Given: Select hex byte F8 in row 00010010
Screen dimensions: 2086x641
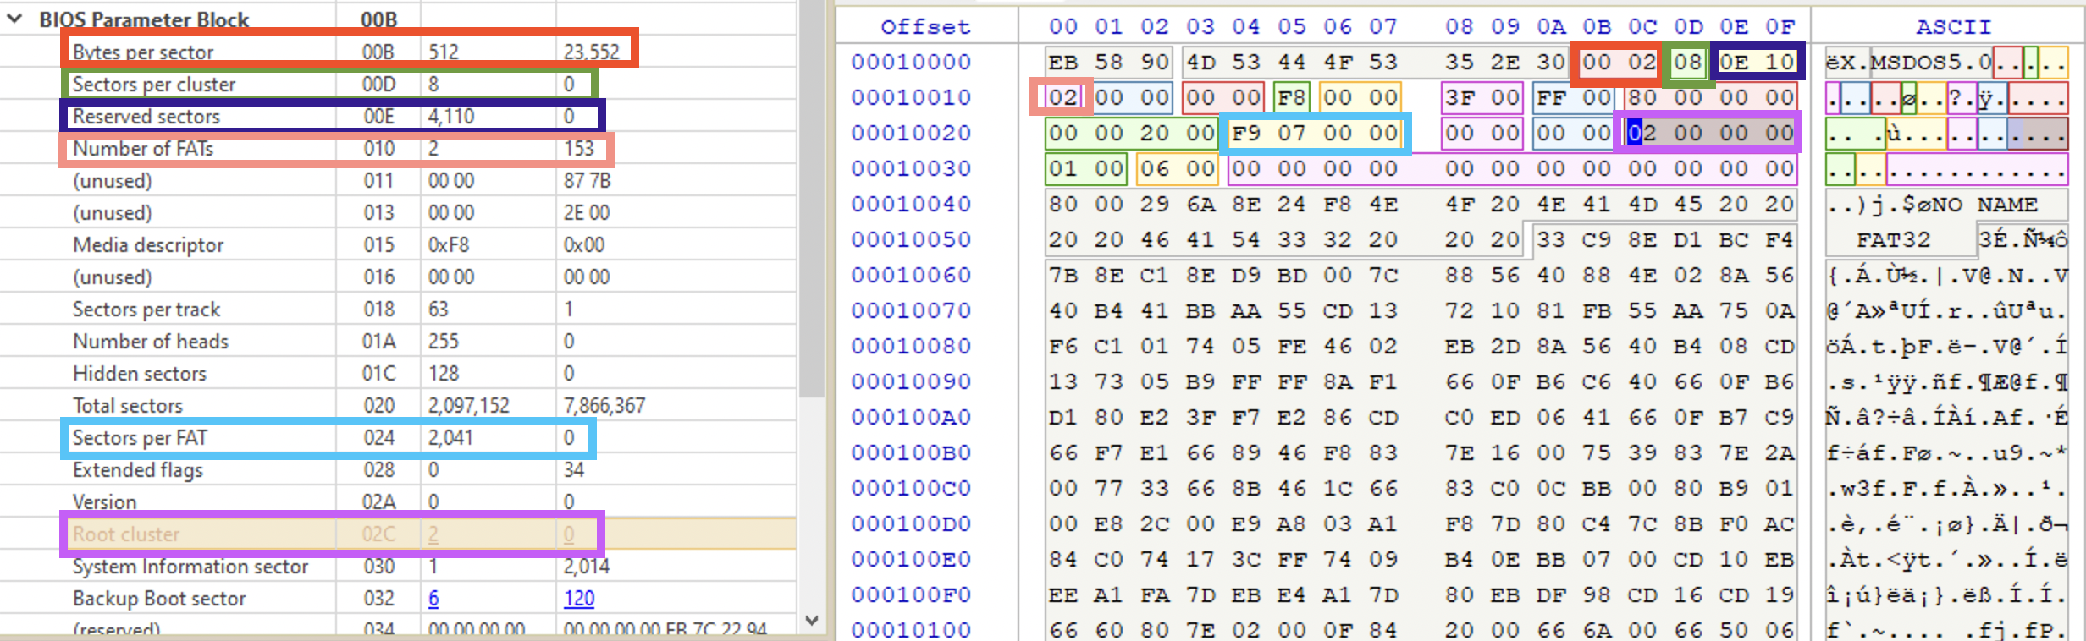Looking at the screenshot, I should tap(1291, 97).
